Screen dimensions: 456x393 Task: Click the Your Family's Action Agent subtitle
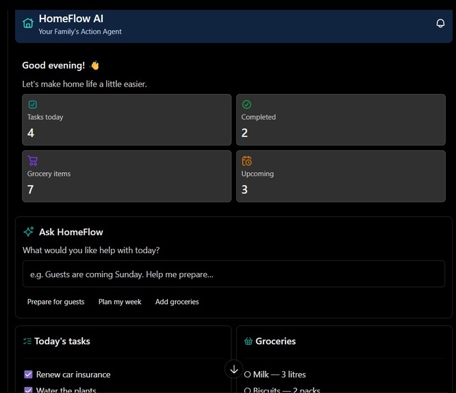point(80,32)
